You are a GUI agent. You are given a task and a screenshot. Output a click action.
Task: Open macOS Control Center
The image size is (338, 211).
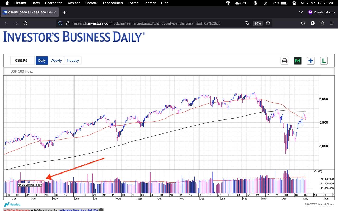click(294, 3)
